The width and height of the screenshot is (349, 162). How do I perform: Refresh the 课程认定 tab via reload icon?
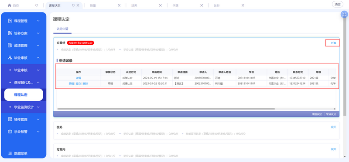click(73, 6)
